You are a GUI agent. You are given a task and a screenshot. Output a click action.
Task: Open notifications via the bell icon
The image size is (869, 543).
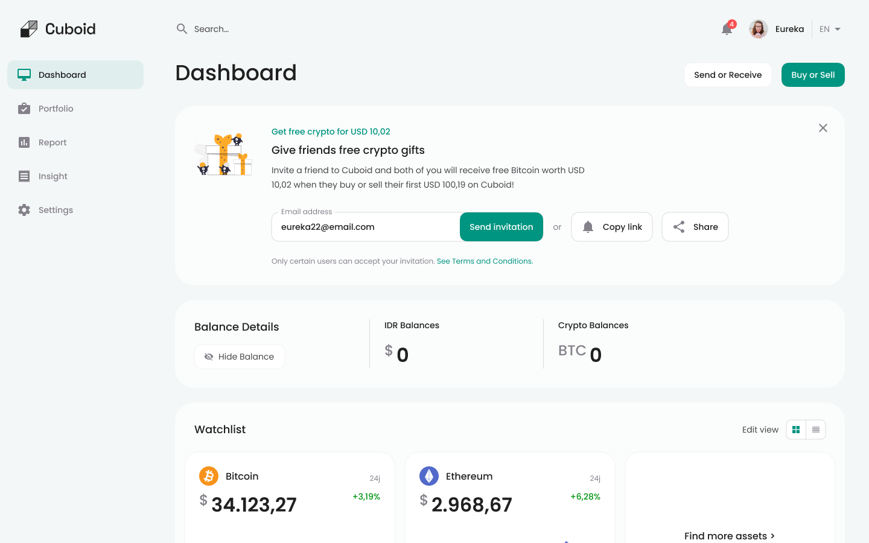click(x=726, y=28)
